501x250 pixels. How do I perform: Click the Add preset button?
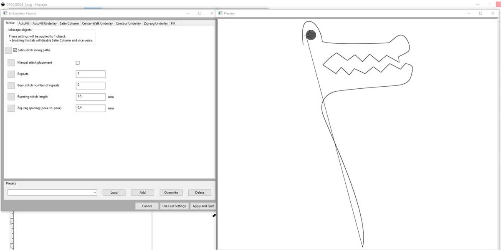coord(142,192)
